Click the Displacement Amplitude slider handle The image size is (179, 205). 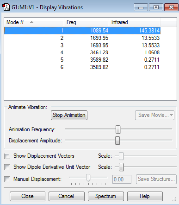tap(117, 141)
